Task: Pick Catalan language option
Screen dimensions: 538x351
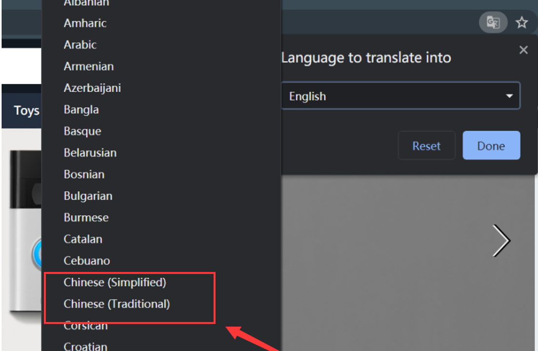Action: pyautogui.click(x=83, y=239)
